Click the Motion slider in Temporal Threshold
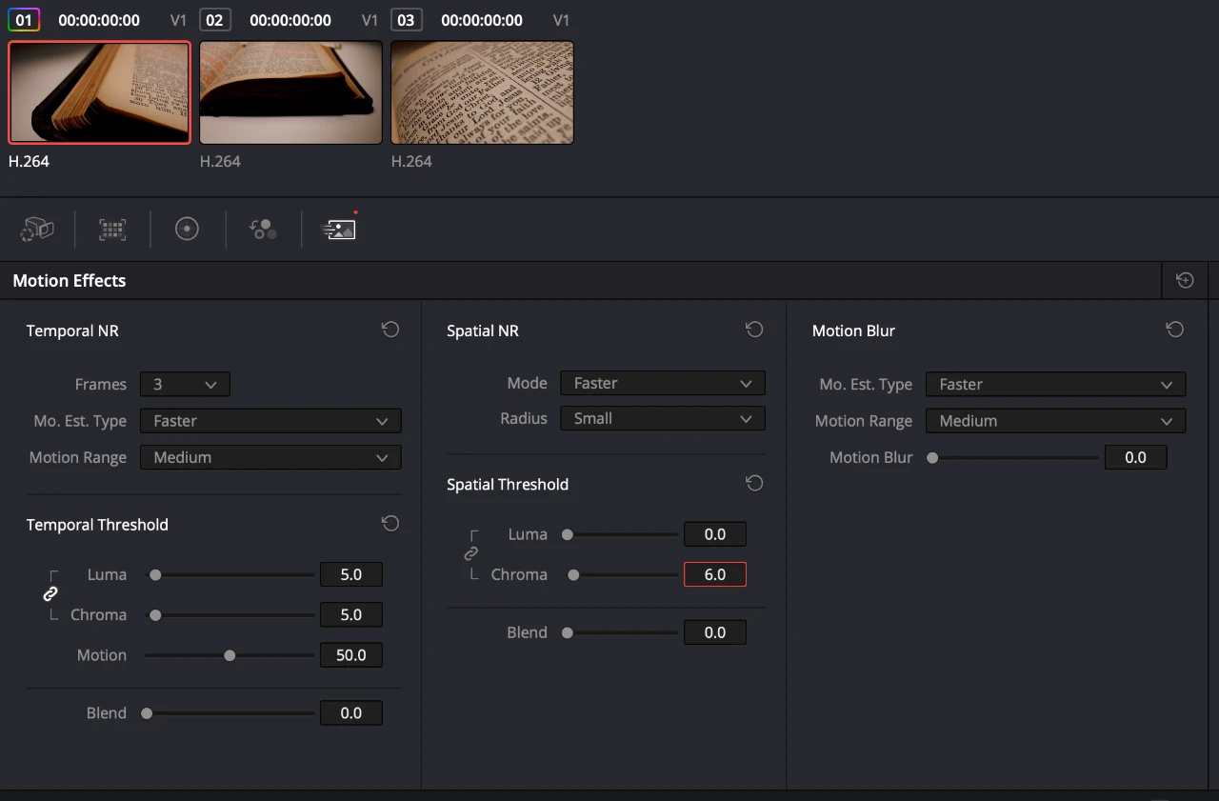The image size is (1219, 801). pyautogui.click(x=230, y=655)
